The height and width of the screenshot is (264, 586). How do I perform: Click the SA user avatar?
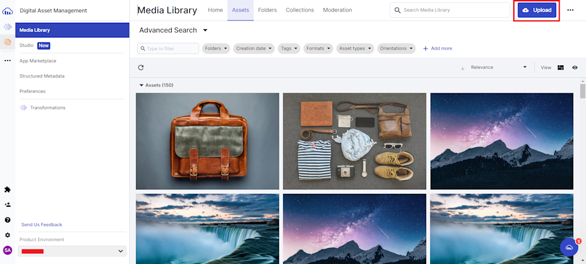8,251
